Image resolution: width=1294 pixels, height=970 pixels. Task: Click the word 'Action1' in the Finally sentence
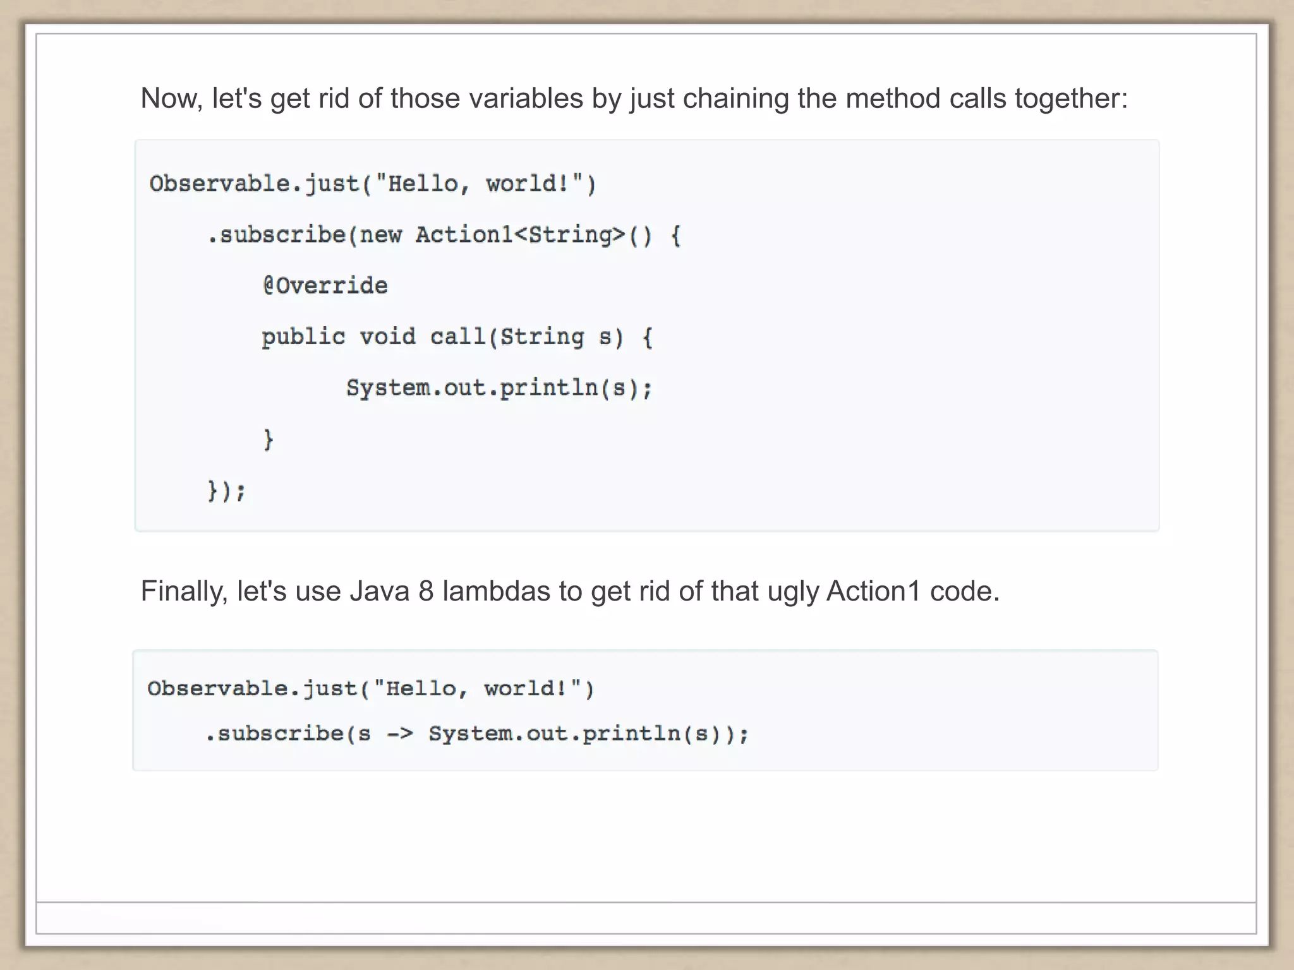873,592
